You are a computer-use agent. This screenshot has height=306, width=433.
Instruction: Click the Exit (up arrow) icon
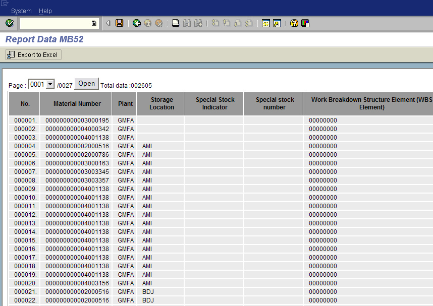pyautogui.click(x=147, y=23)
